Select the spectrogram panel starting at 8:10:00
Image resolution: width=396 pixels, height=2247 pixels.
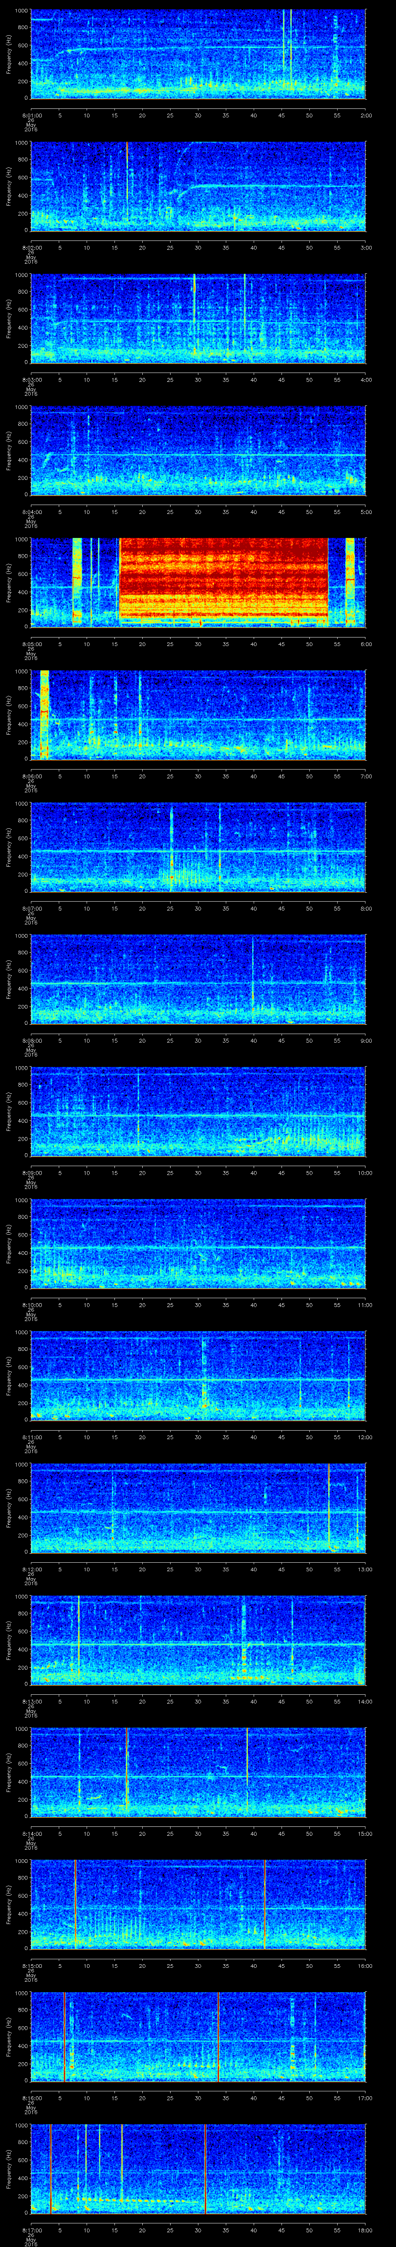click(198, 1243)
